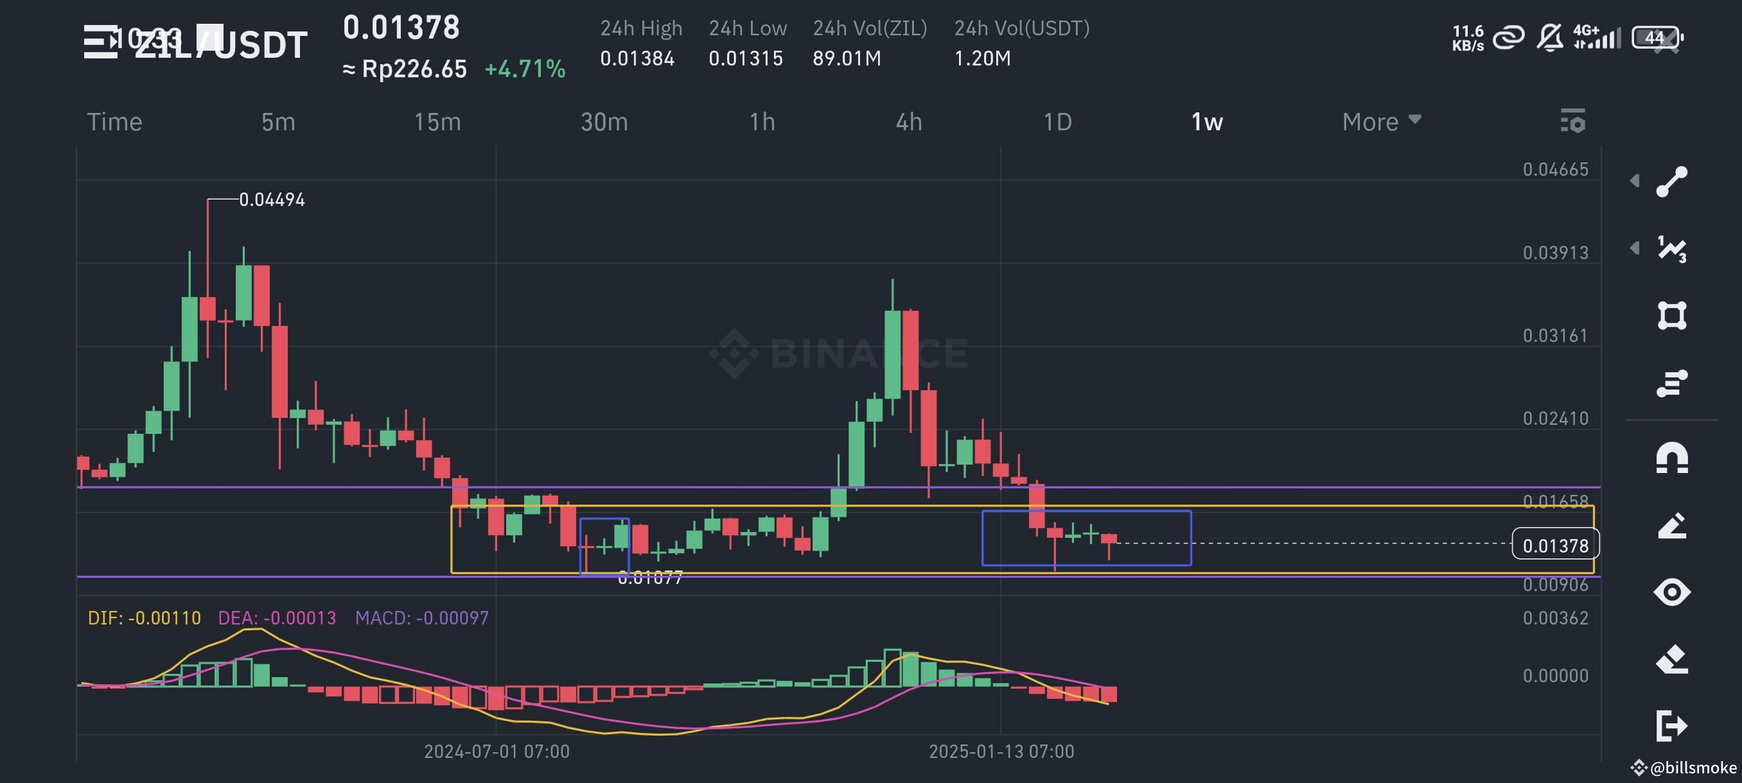Expand wave pattern tool options arrow
Screen dimensions: 1742x783
[x=1635, y=248]
